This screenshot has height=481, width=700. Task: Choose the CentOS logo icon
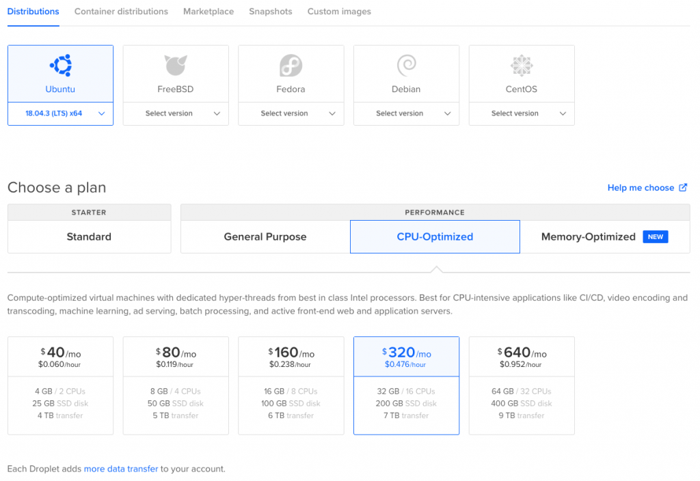[522, 66]
